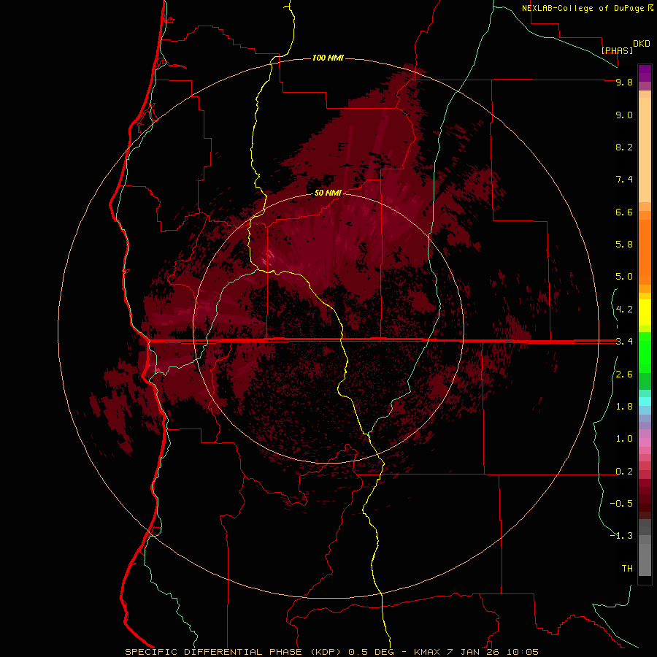Click the gray TH swatch at the legend bottom
Viewport: 657px width, 657px height.
tap(645, 559)
